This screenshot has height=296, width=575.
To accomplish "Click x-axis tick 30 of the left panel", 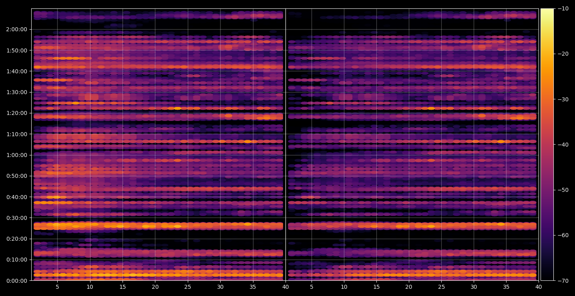I will 221,287.
